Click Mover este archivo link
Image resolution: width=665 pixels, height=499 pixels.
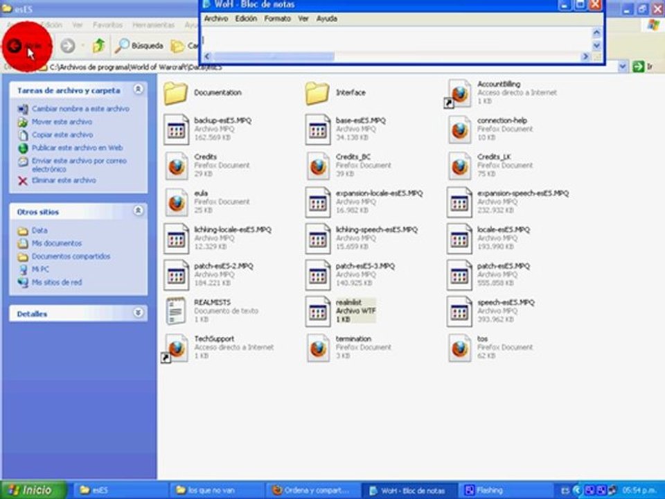coord(62,122)
